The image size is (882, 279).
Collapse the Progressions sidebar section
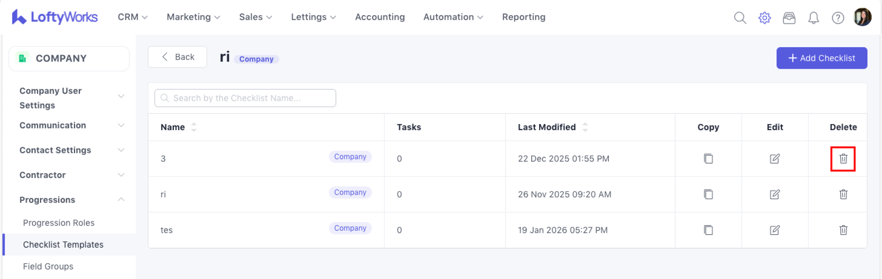point(121,200)
